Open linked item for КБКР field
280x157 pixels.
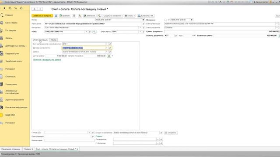[x=90, y=32]
